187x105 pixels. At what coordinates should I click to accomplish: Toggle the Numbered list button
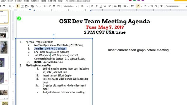tap(138, 6)
